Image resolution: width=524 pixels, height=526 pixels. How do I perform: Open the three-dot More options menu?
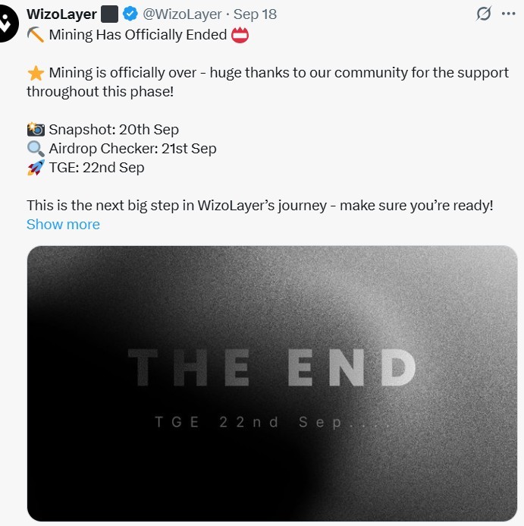coord(508,14)
